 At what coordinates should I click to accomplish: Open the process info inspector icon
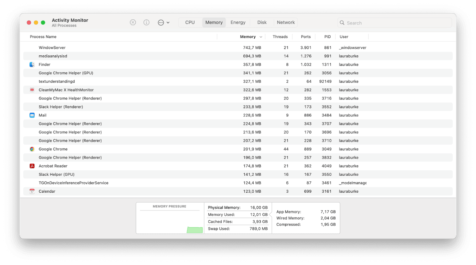(x=146, y=22)
